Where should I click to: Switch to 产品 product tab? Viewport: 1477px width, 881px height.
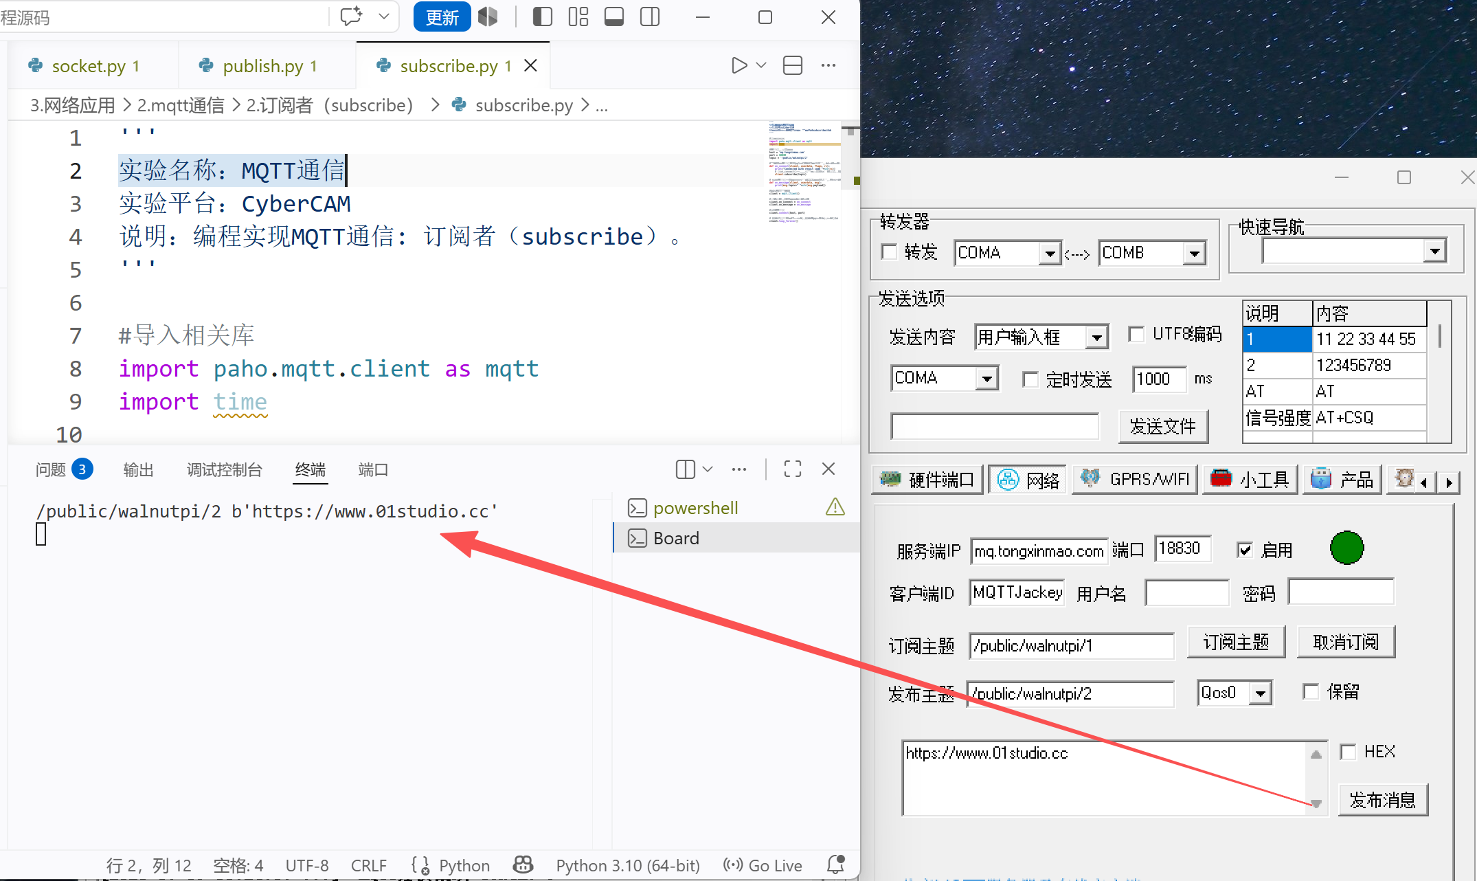[x=1342, y=480]
